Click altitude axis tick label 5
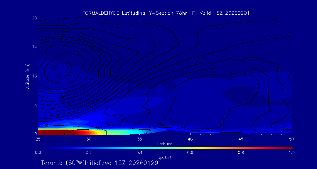Viewport: 317px width, 169px height. point(36,105)
